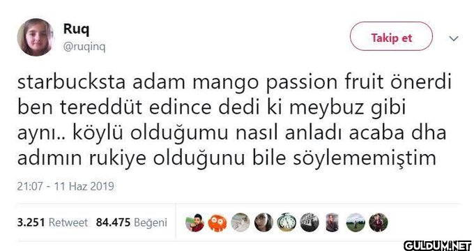Image resolution: width=474 pixels, height=251 pixels.
Task: Expand the tweet options chevron menu
Action: [x=454, y=38]
